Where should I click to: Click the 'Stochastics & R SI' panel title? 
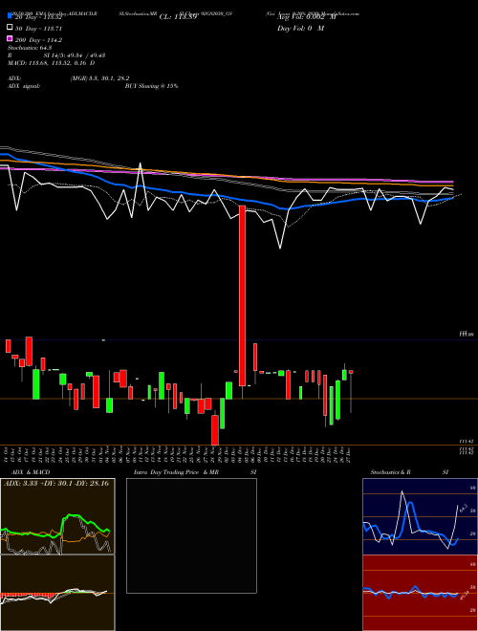409,472
